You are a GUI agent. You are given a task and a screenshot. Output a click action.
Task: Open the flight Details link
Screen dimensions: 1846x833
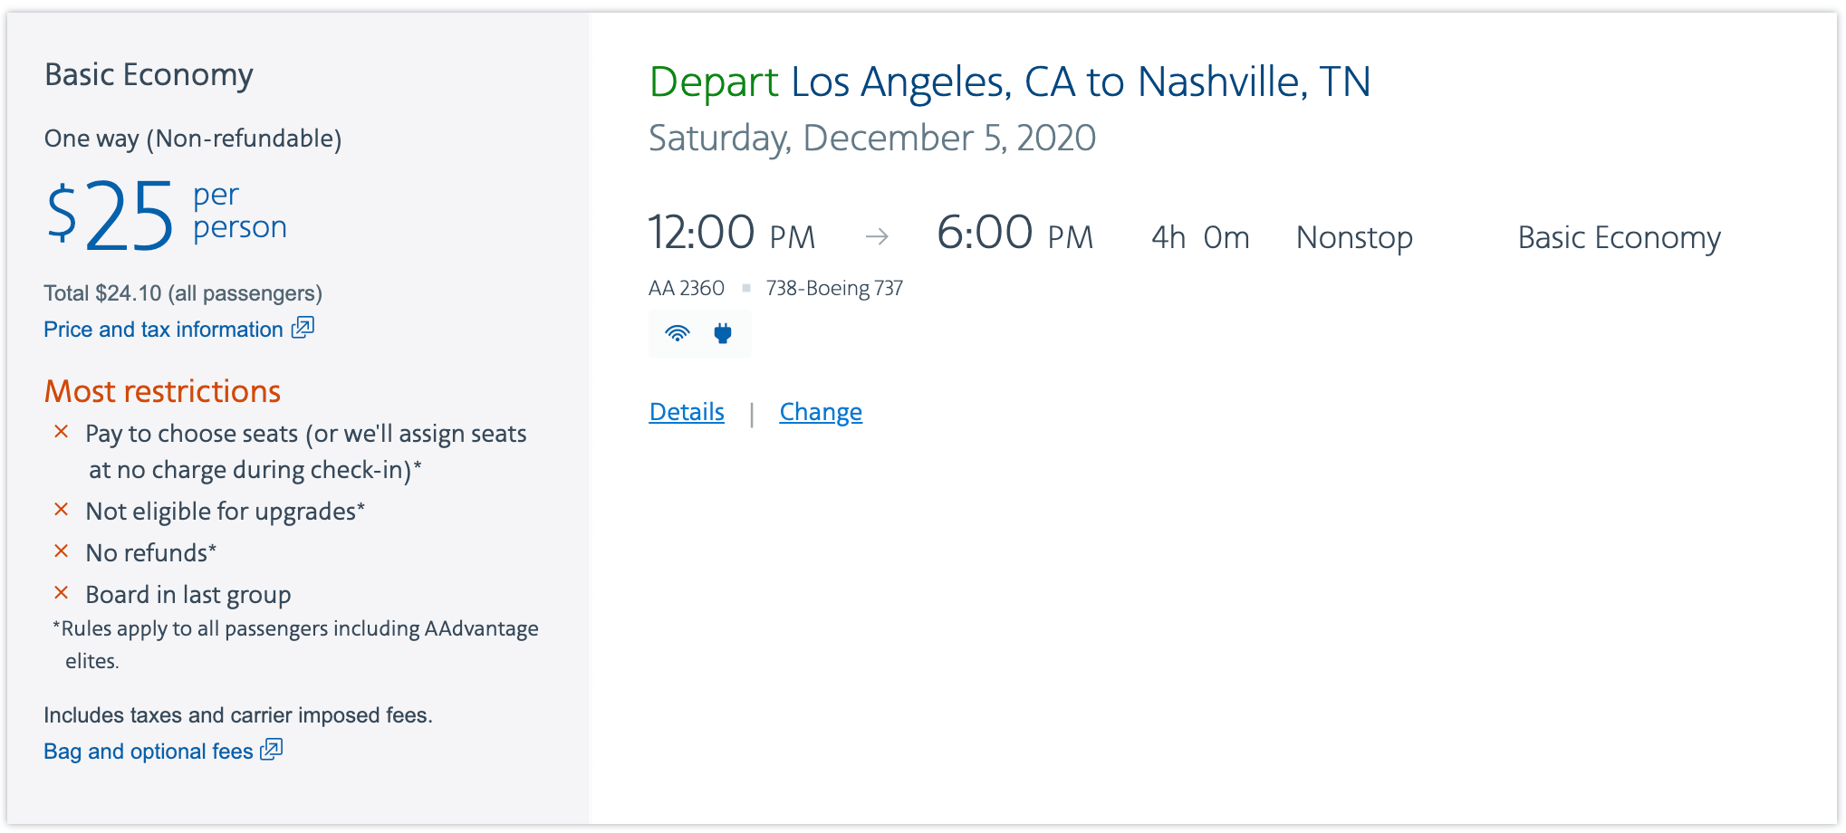point(687,412)
